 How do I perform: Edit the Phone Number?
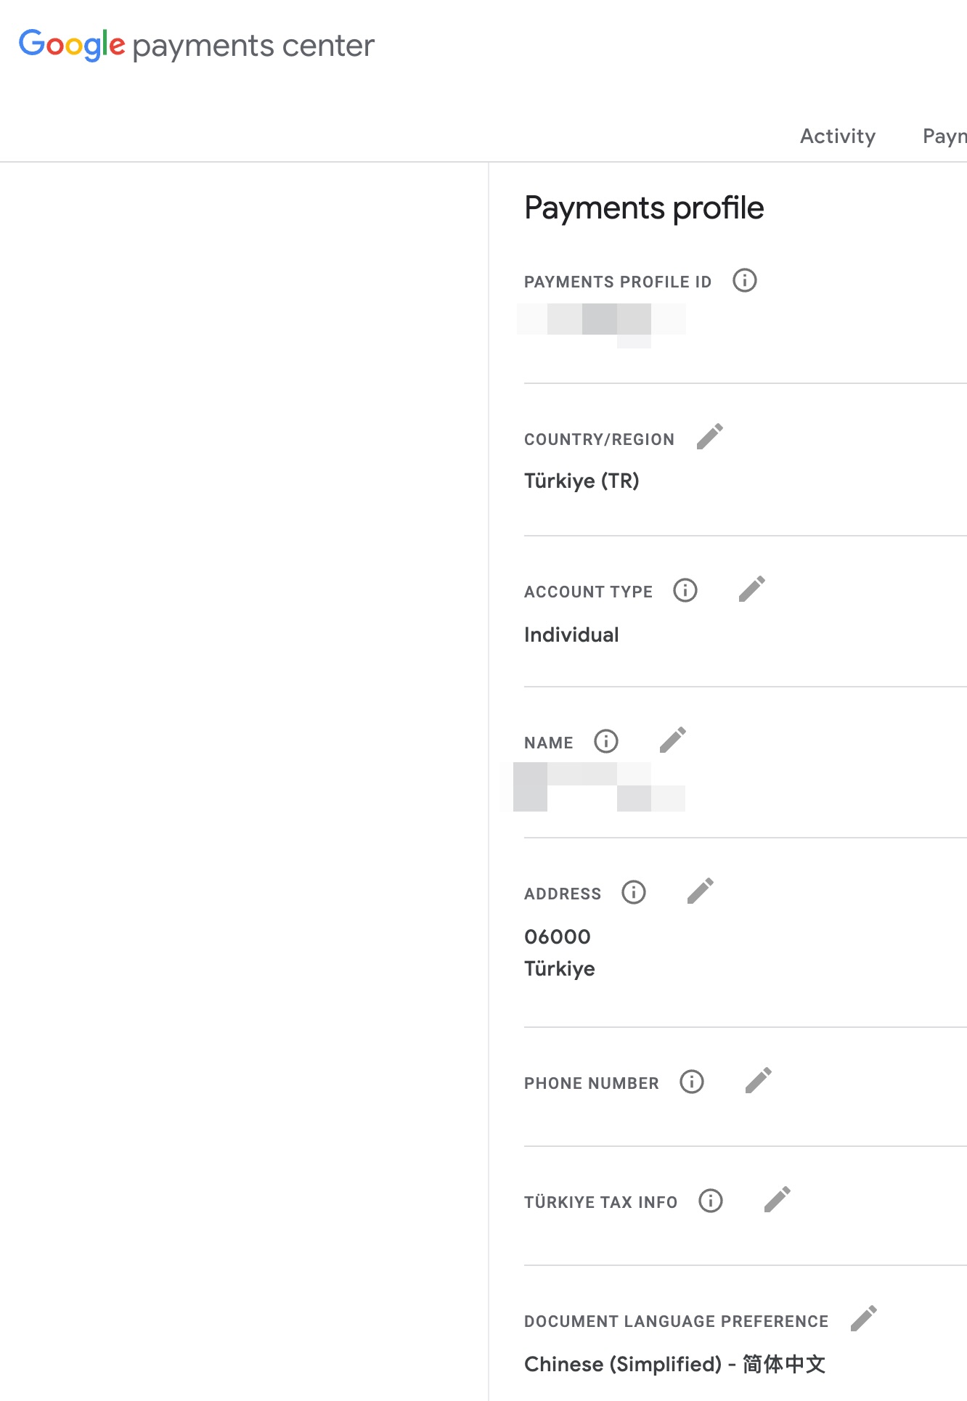pos(758,1081)
